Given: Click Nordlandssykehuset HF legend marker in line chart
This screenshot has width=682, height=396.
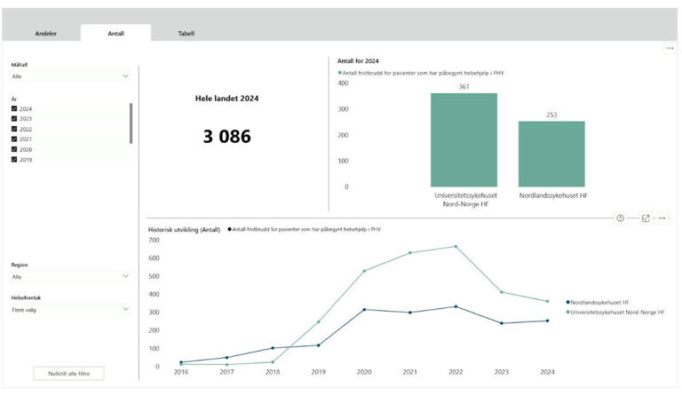Looking at the screenshot, I should point(567,303).
